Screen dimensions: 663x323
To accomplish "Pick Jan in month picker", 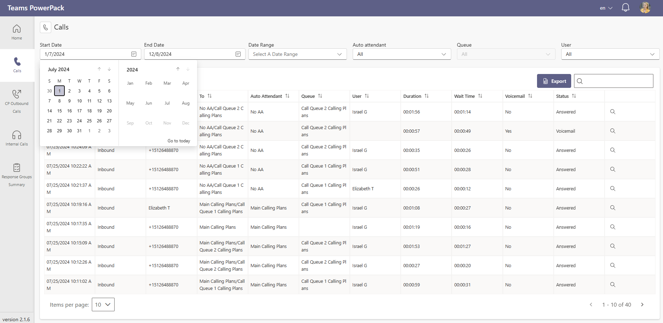I will (x=130, y=83).
